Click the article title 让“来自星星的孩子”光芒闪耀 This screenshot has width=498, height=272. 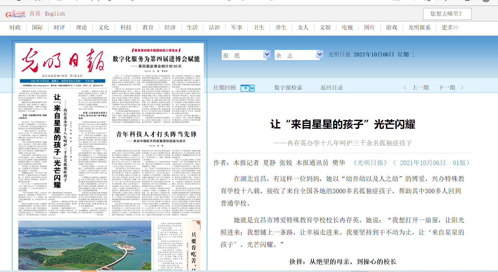[x=343, y=124]
